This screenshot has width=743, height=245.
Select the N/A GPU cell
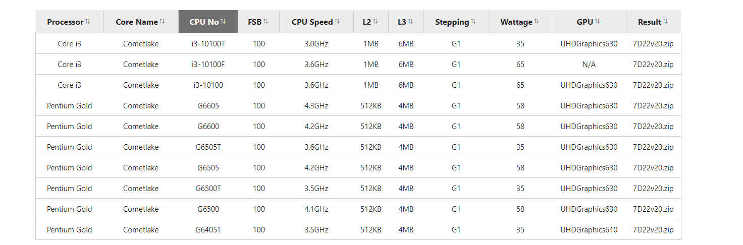[x=589, y=65]
